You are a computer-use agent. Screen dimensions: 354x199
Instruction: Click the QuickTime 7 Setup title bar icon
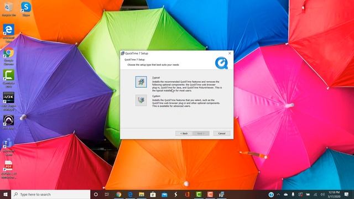(123, 54)
